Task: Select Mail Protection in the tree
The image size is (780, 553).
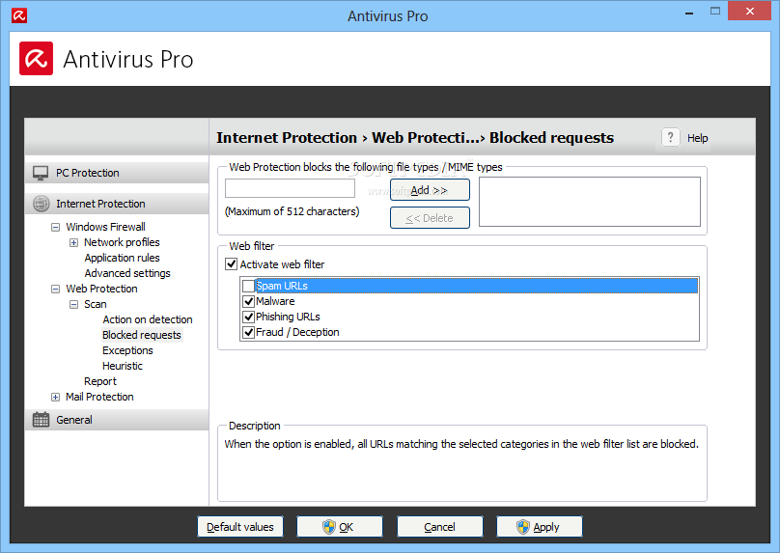Action: coord(99,397)
